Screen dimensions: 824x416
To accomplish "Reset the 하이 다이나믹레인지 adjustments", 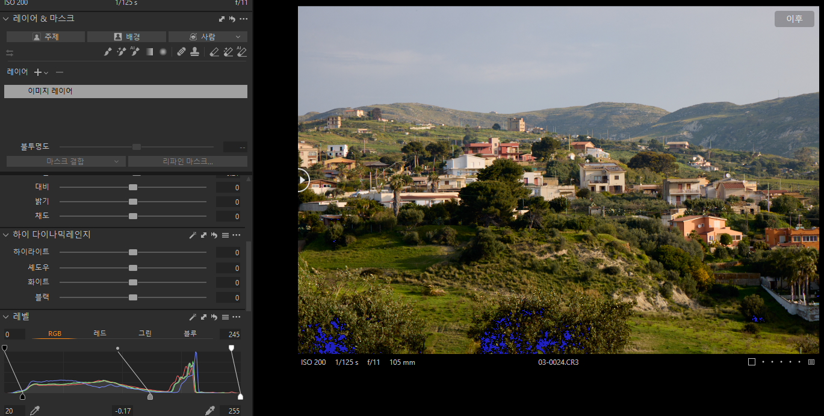I will click(214, 235).
